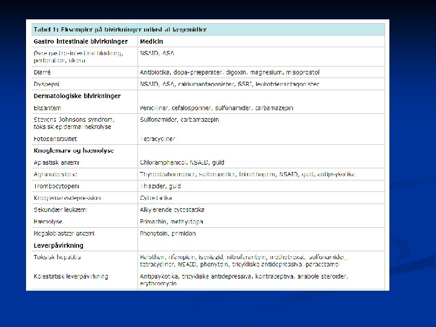Select the "Diarré" row label

(x=42, y=72)
